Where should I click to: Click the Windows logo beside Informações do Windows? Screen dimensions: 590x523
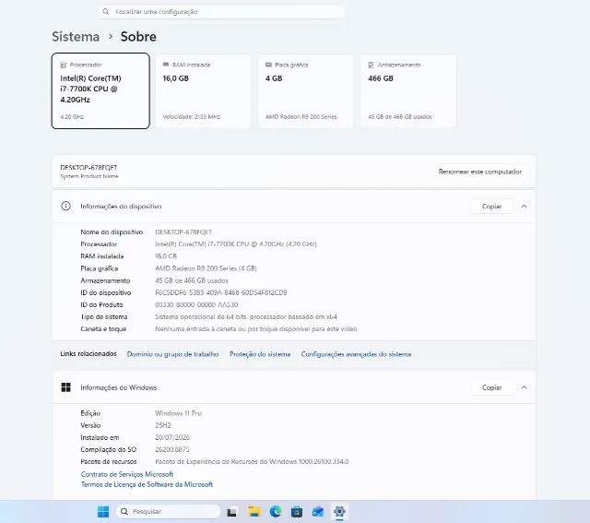click(x=65, y=387)
